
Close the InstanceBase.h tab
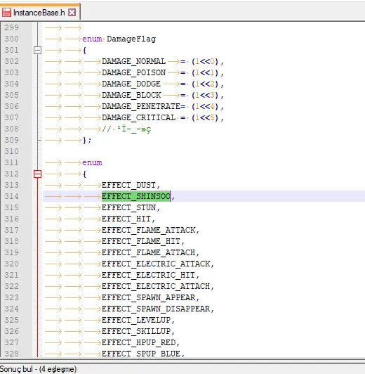[x=72, y=12]
